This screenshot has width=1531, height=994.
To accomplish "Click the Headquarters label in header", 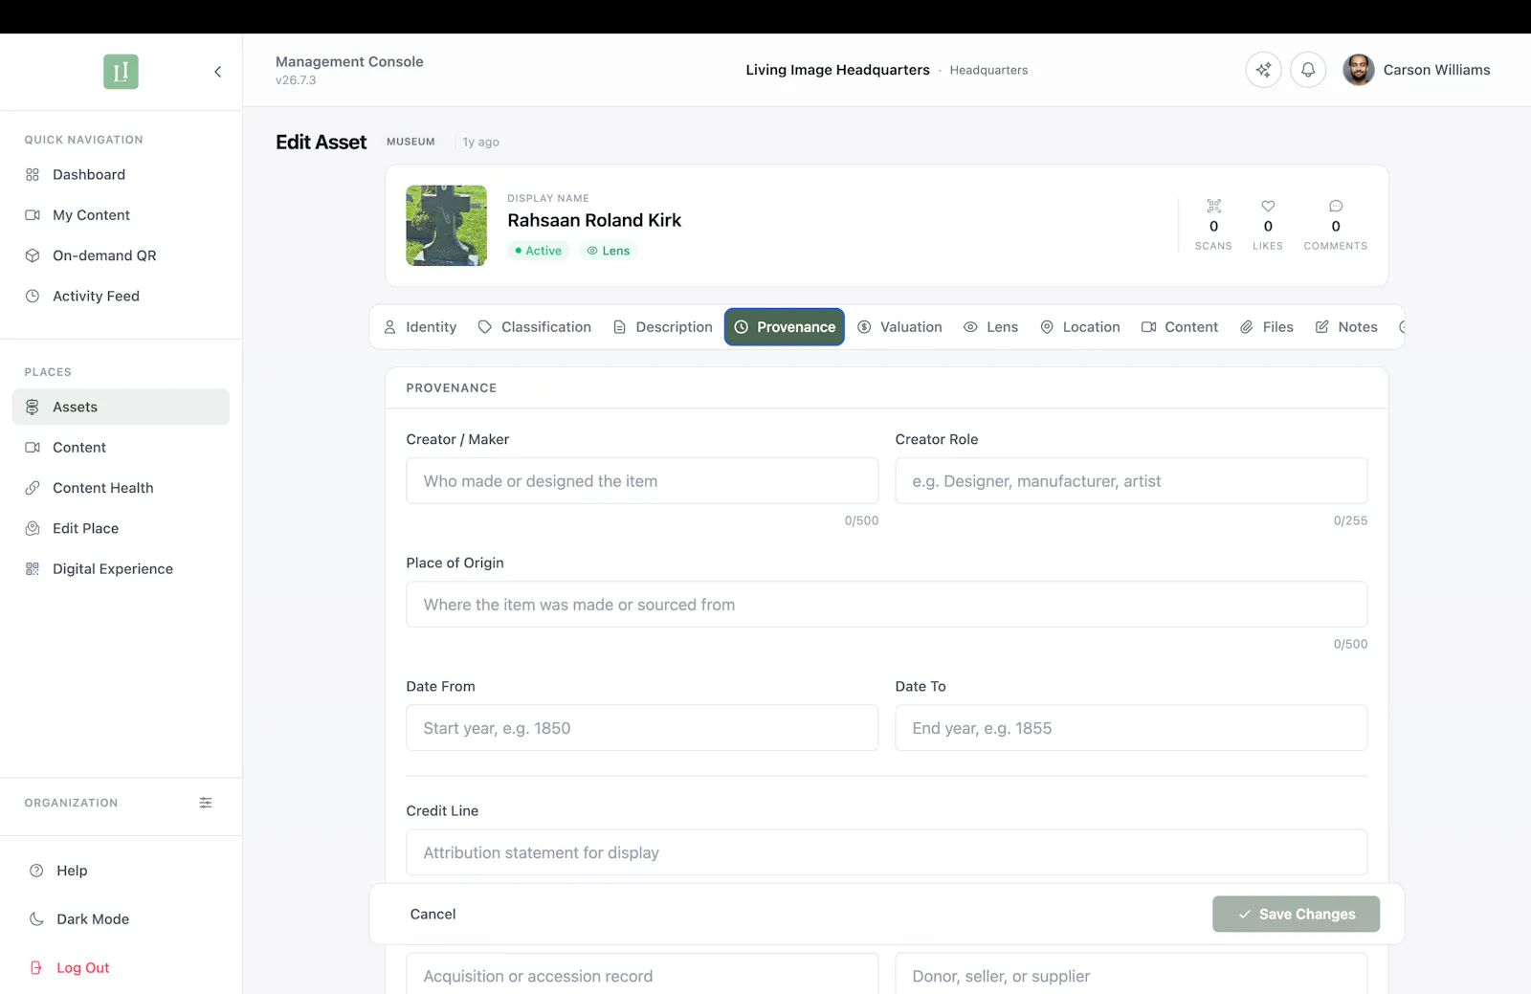I will coord(988,71).
